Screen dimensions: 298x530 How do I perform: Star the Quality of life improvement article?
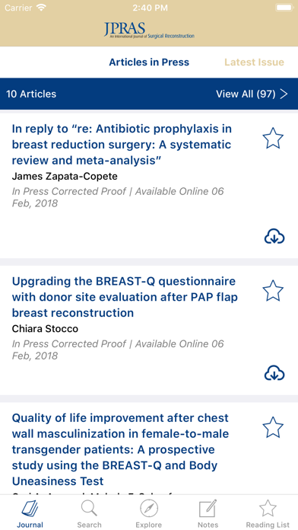click(273, 428)
